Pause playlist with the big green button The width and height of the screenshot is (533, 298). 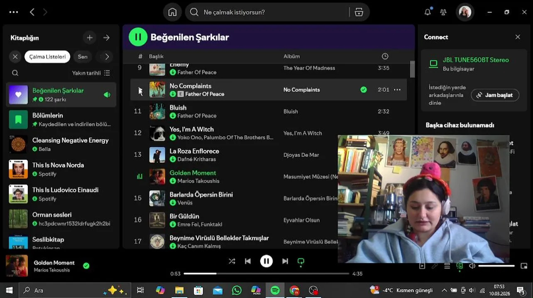click(x=138, y=37)
